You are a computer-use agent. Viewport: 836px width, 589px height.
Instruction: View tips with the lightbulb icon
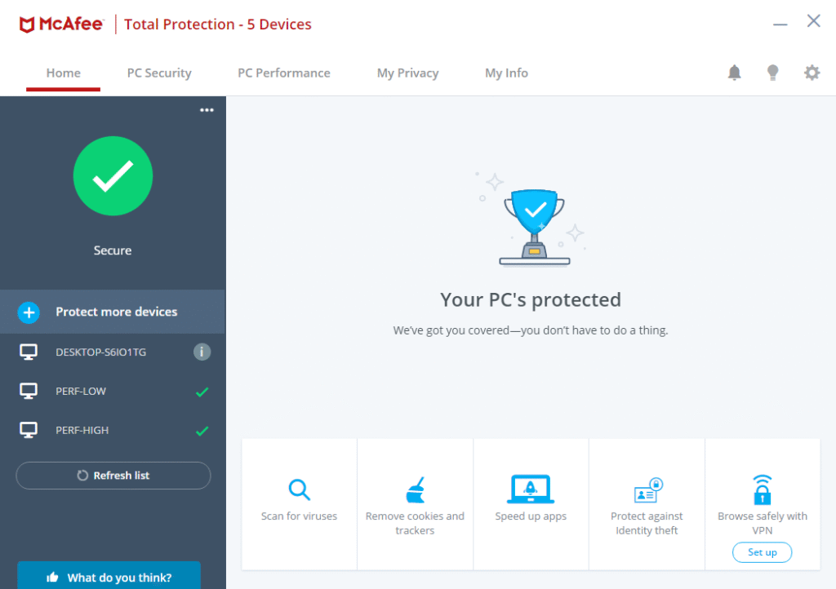(773, 73)
